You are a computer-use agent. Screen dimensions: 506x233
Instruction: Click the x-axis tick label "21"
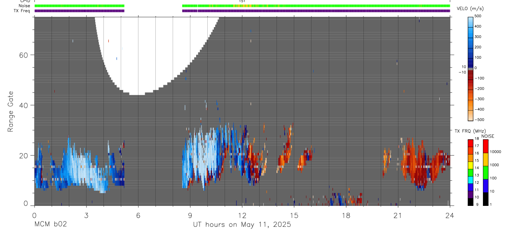[x=398, y=215]
